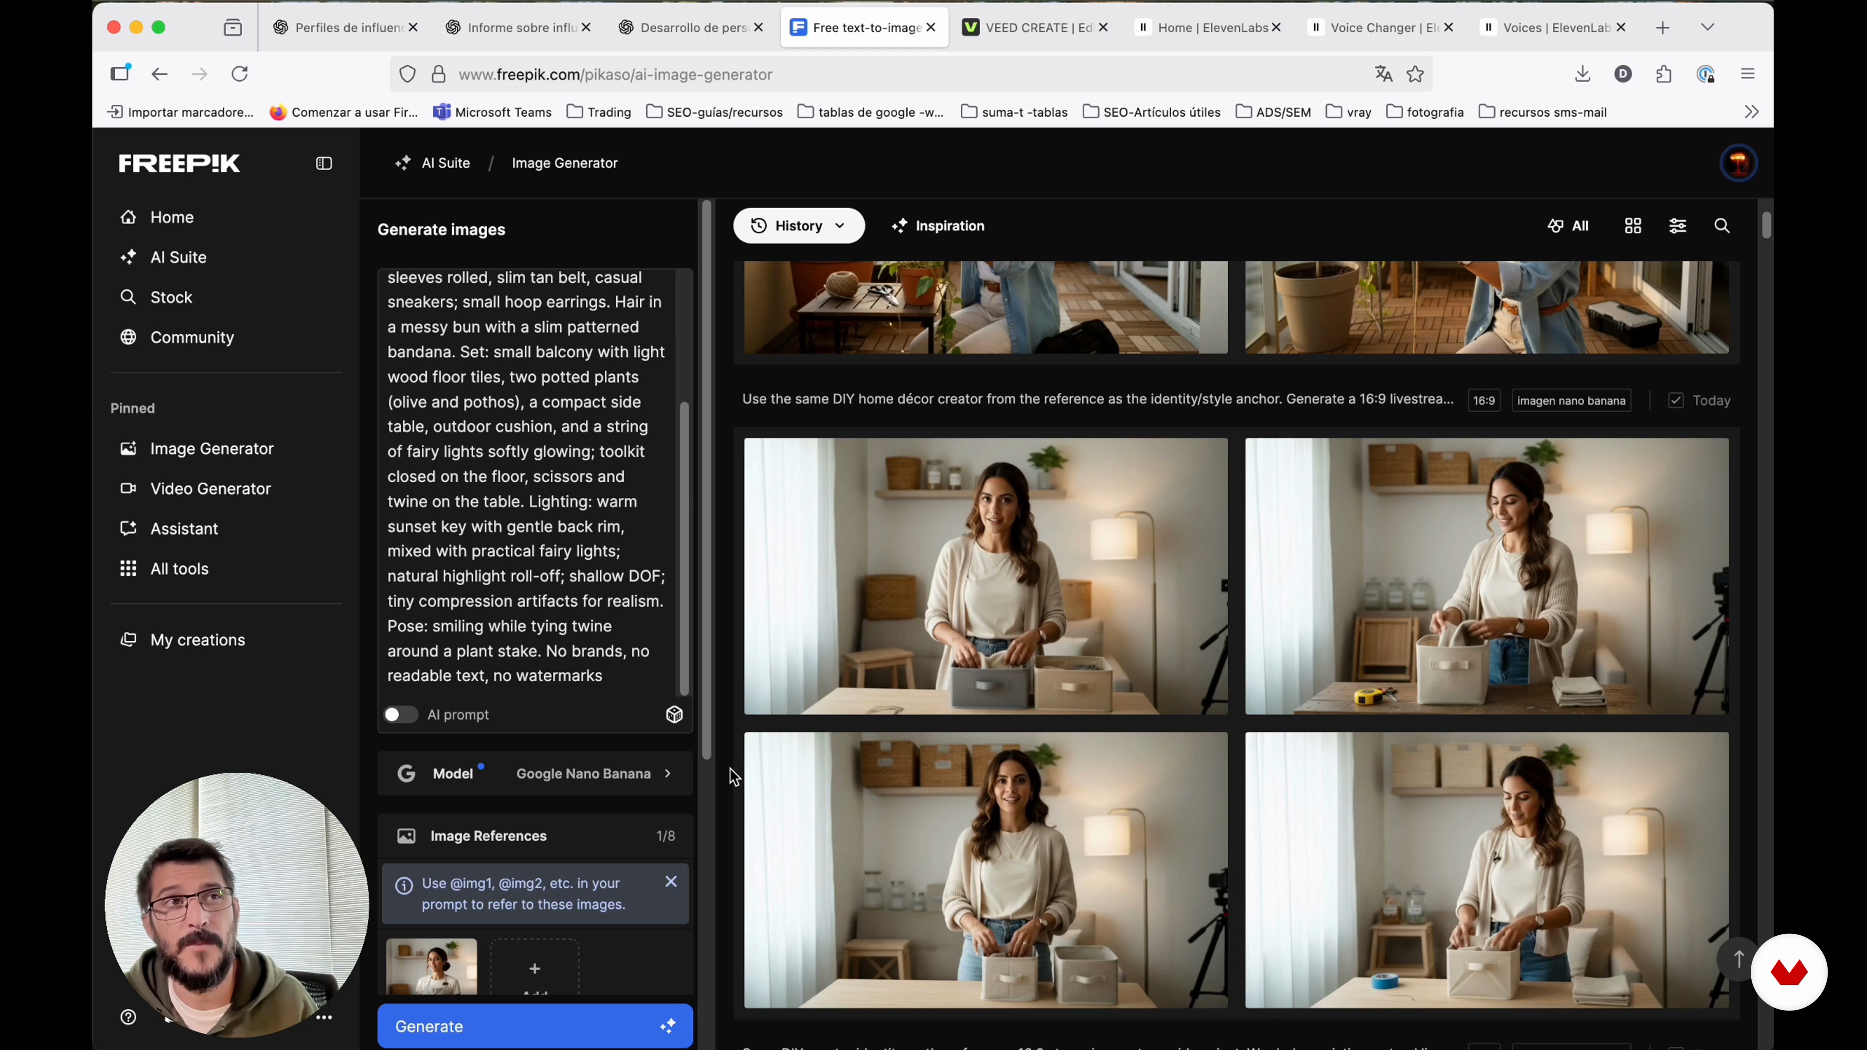Bookmark this page with the star icon
The width and height of the screenshot is (1867, 1050).
click(x=1415, y=75)
